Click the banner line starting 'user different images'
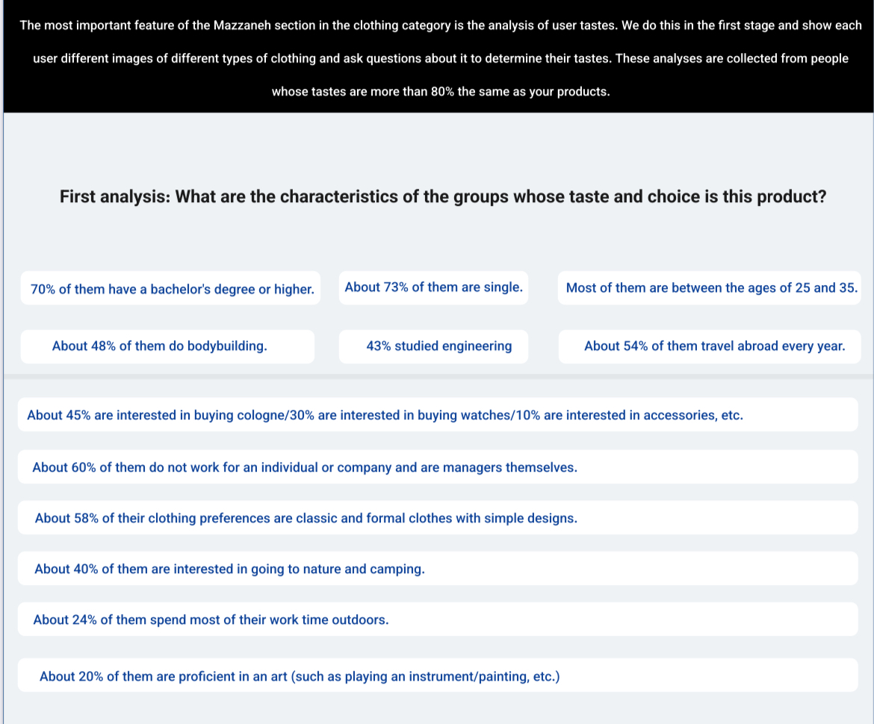 coord(441,59)
